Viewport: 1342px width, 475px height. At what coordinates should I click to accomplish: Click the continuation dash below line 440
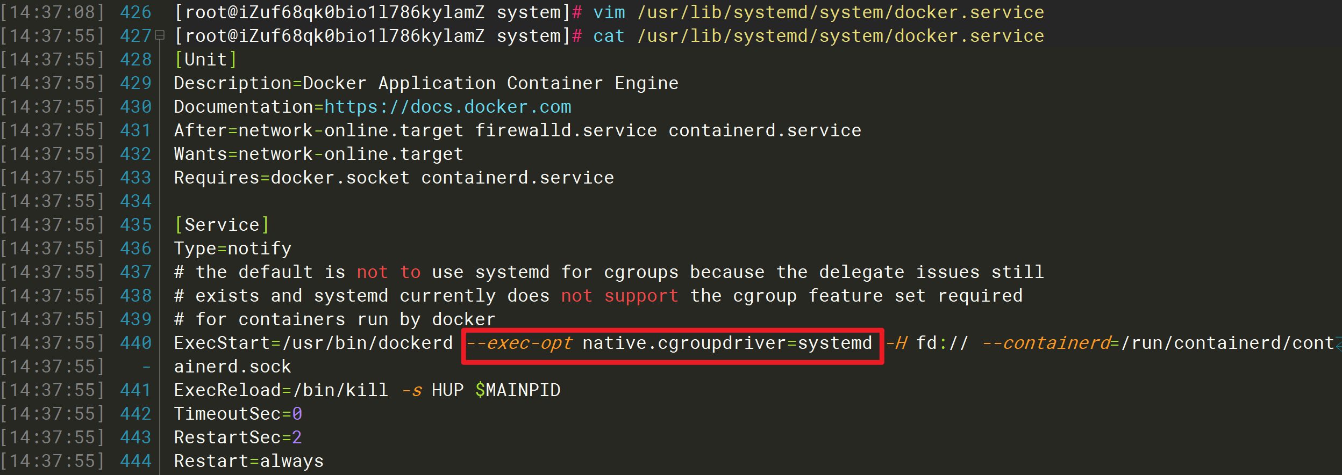point(146,367)
